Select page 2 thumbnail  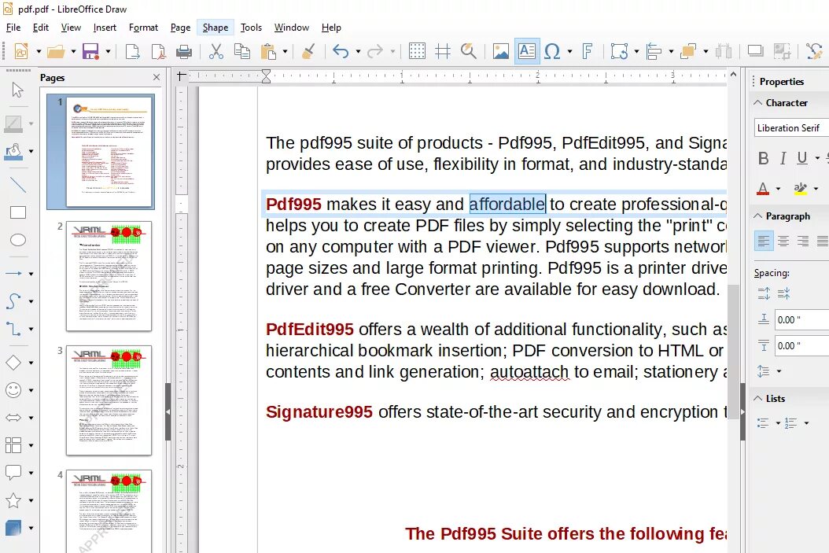coord(109,276)
